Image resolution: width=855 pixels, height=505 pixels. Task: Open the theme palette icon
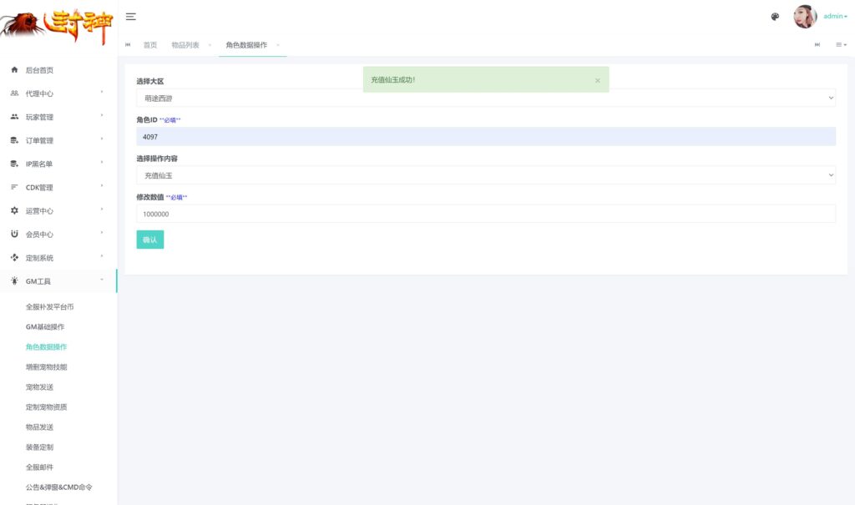coord(775,17)
